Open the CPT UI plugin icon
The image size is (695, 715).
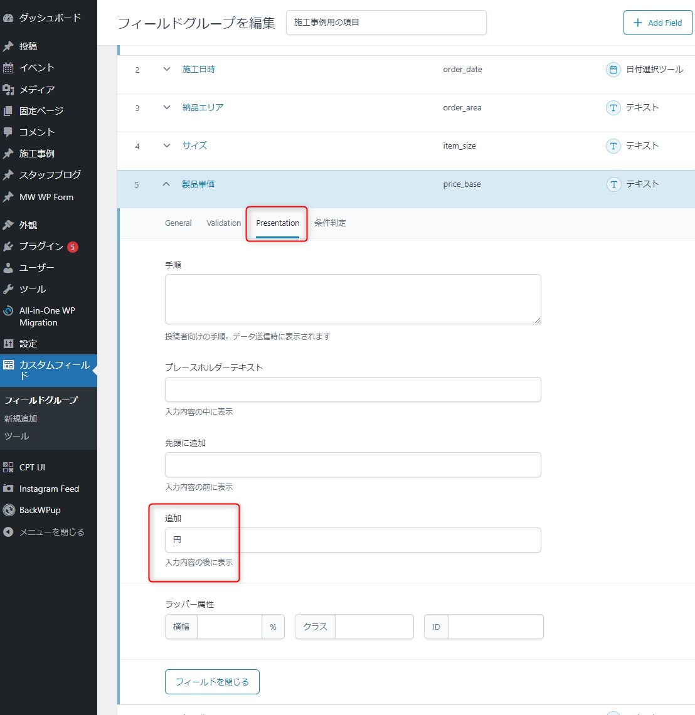click(x=9, y=467)
